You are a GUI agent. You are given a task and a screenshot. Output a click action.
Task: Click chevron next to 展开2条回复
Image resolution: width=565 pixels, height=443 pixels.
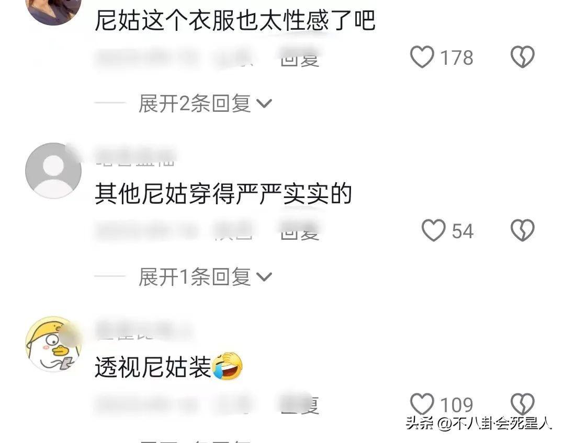(x=264, y=103)
